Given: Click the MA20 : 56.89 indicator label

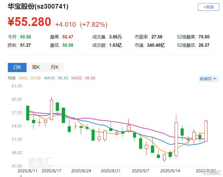Looking at the screenshot, I should pyautogui.click(x=83, y=78).
